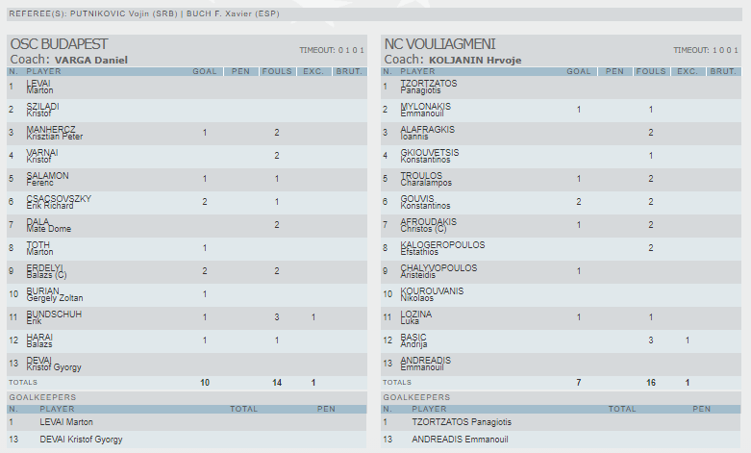The width and height of the screenshot is (751, 453).
Task: Open player CSACSOVSZKY Erik Richard
Action: click(59, 202)
